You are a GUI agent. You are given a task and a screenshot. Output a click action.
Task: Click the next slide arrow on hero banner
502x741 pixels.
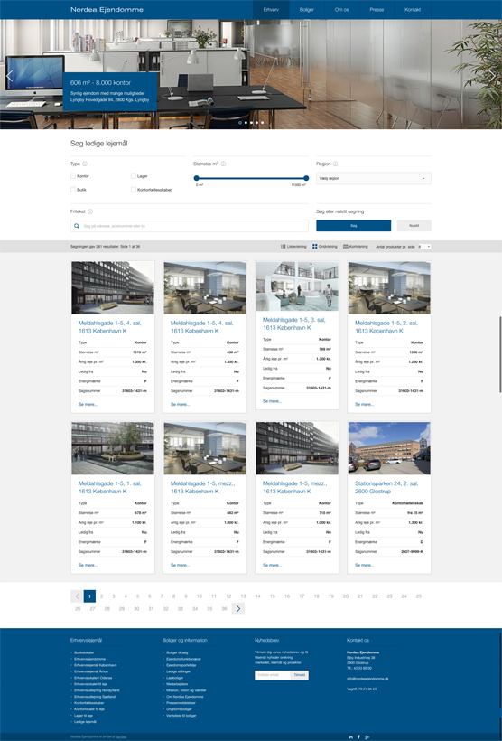pos(493,76)
